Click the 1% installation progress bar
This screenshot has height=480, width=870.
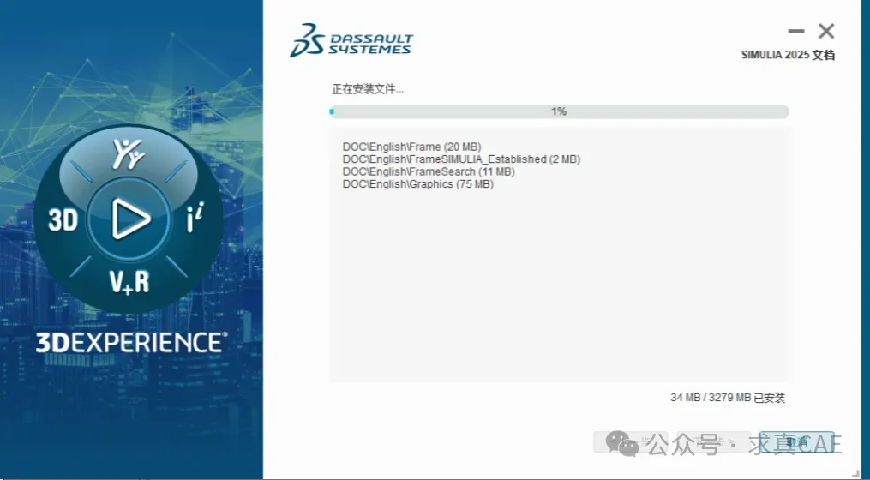[559, 111]
